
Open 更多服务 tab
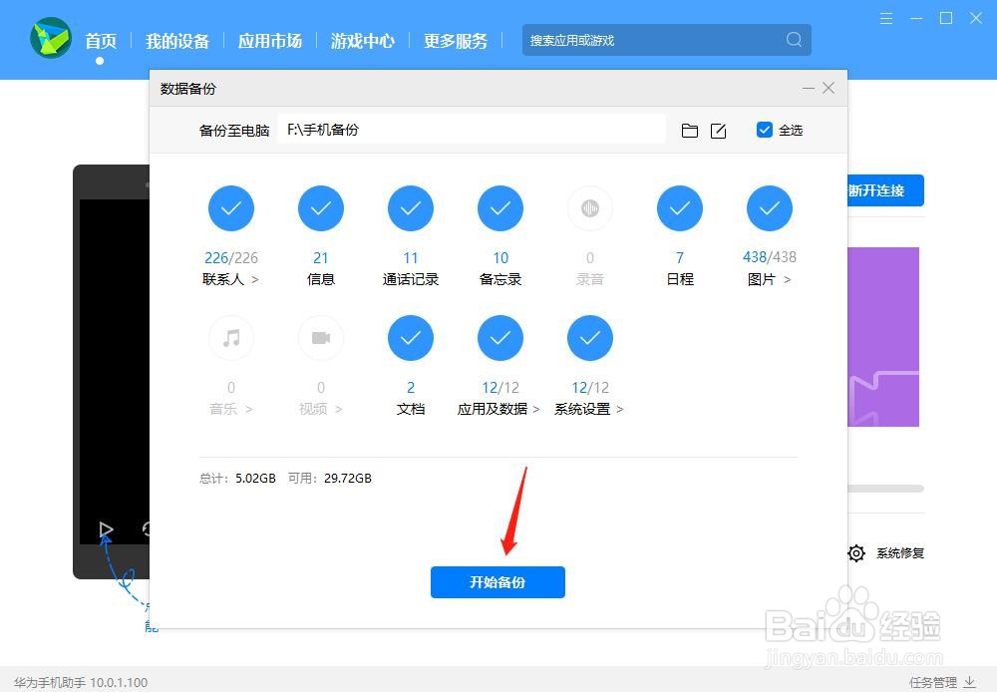tap(456, 41)
